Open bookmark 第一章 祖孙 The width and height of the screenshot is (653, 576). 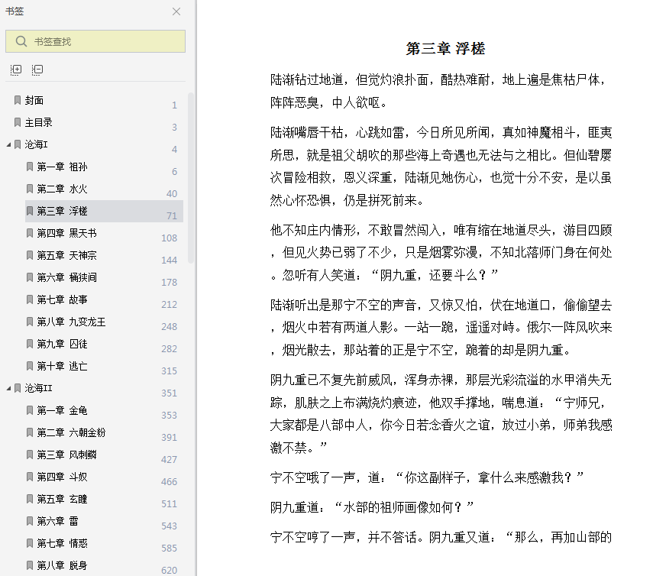click(62, 167)
